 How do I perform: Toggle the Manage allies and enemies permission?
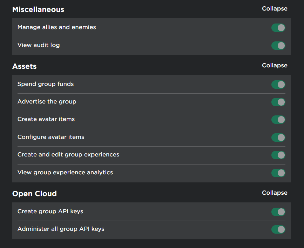278,28
